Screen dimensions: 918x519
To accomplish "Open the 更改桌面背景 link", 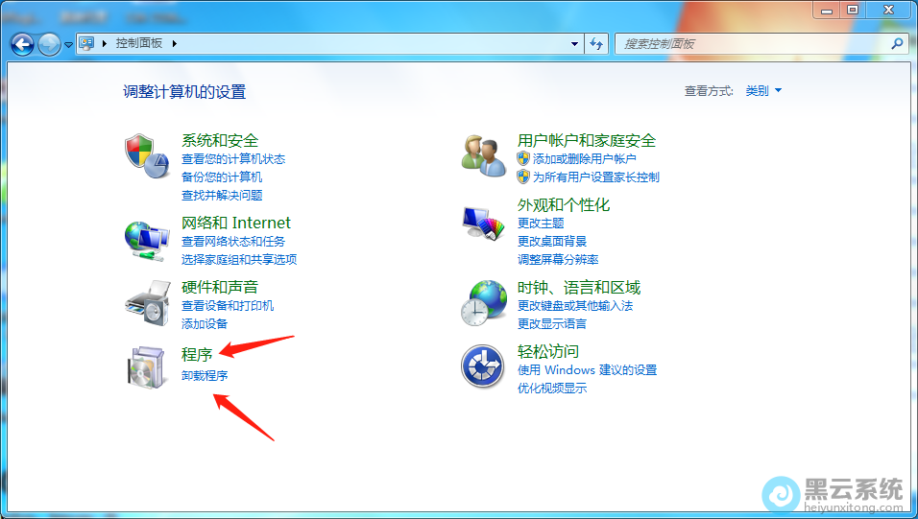I will coord(552,242).
